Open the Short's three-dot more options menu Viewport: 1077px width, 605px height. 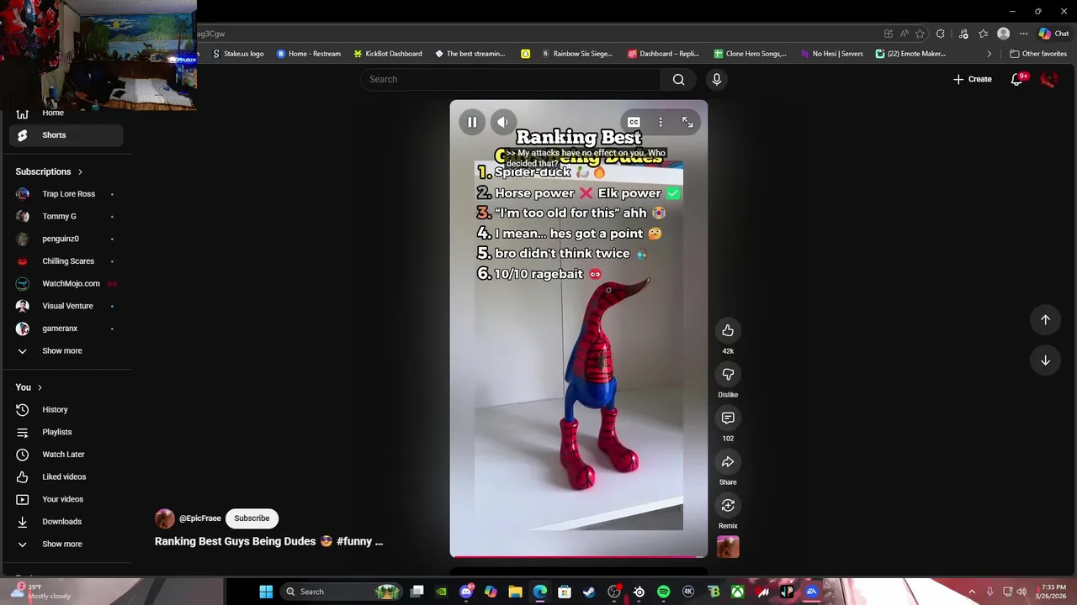[661, 122]
